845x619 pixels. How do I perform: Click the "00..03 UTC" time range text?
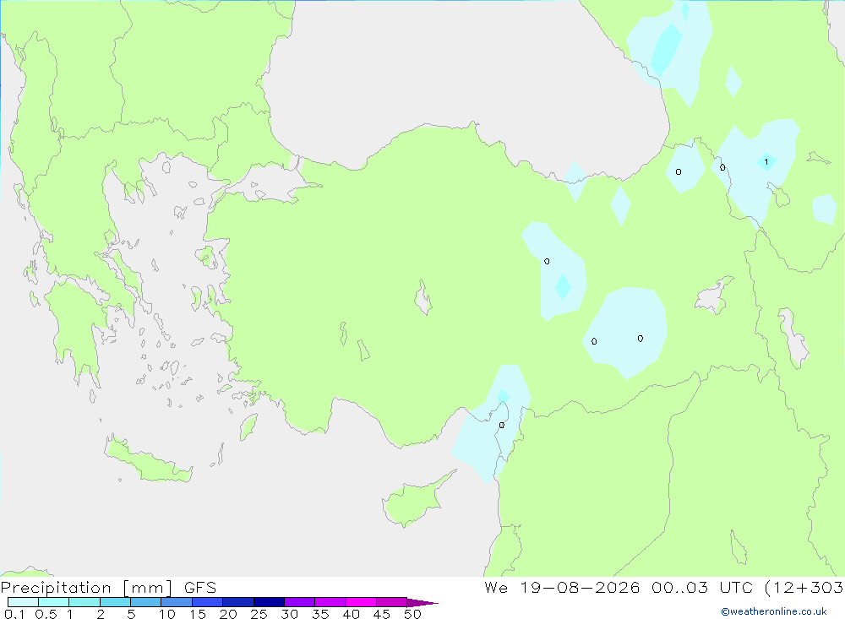(x=702, y=587)
